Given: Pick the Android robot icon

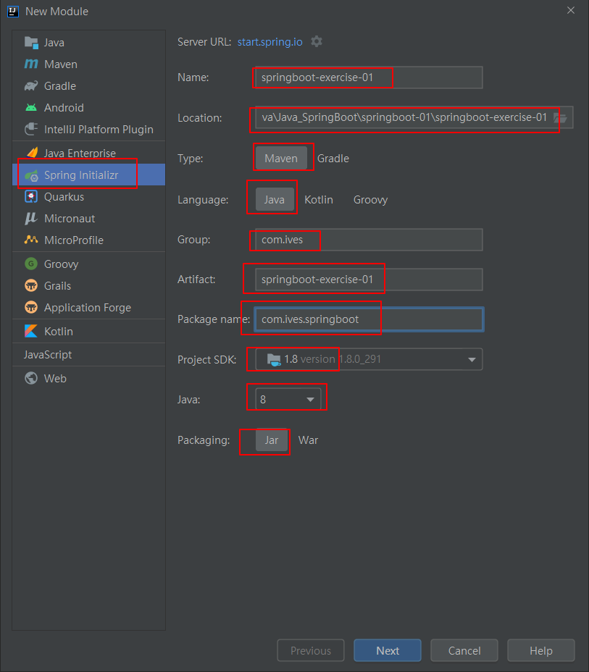Looking at the screenshot, I should pyautogui.click(x=31, y=108).
